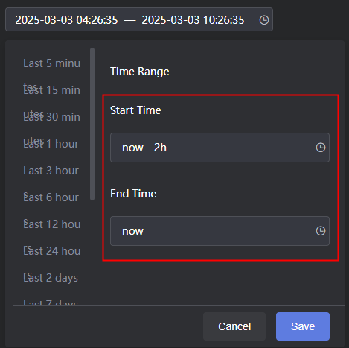Click the Save button
Image resolution: width=349 pixels, height=348 pixels.
303,326
